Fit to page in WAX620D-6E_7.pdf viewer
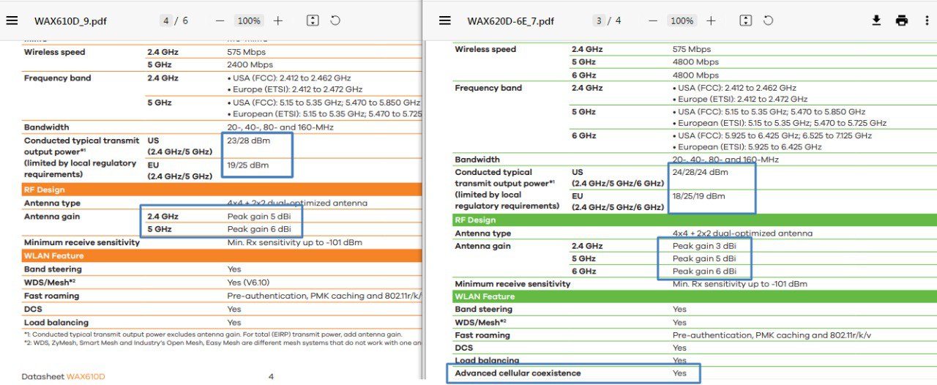The image size is (937, 385). point(745,20)
